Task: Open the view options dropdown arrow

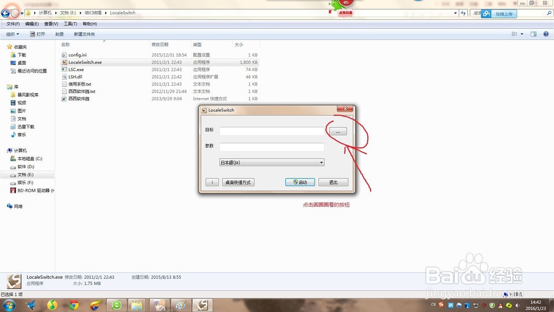Action: coord(522,34)
